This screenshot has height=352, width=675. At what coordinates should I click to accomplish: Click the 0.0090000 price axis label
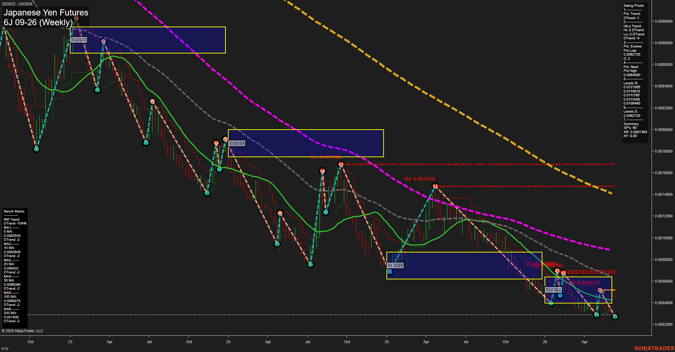pos(663,21)
